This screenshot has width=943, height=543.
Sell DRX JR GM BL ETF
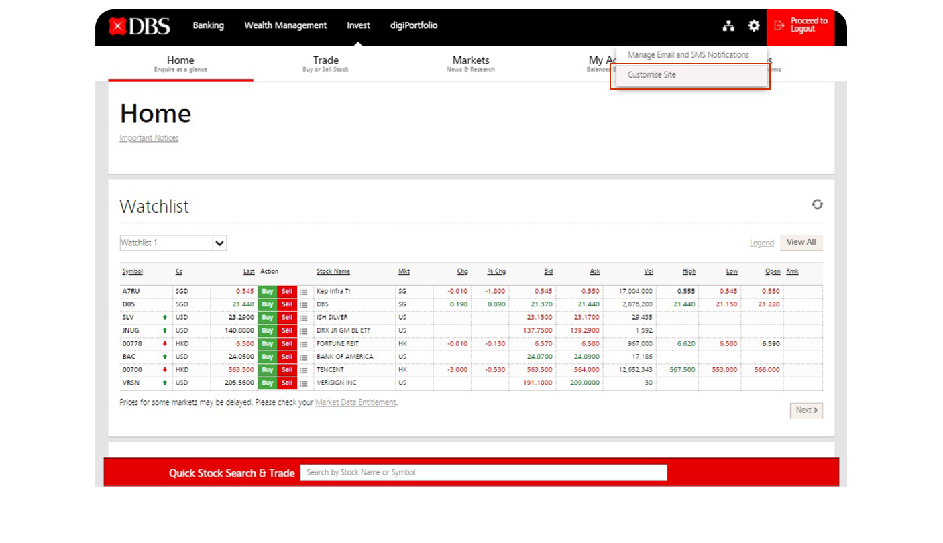tap(287, 330)
